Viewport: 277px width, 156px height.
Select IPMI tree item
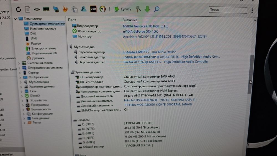32,38
